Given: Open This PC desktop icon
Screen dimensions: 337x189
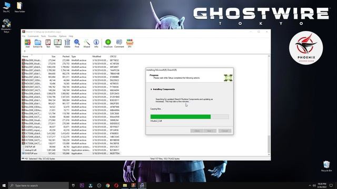Looking at the screenshot, I should click(6, 7).
